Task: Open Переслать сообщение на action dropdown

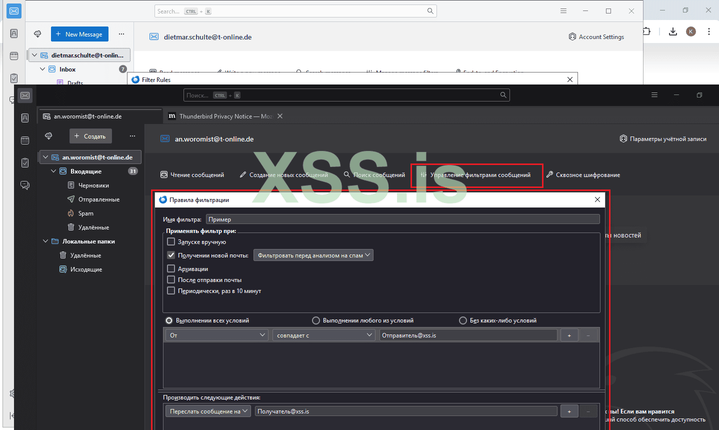Action: tap(208, 411)
